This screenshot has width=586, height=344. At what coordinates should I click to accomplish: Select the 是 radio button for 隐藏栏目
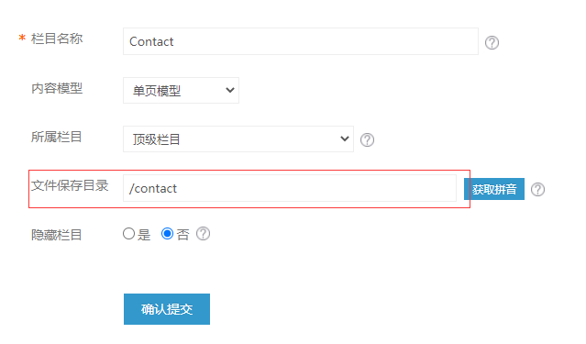click(x=128, y=234)
